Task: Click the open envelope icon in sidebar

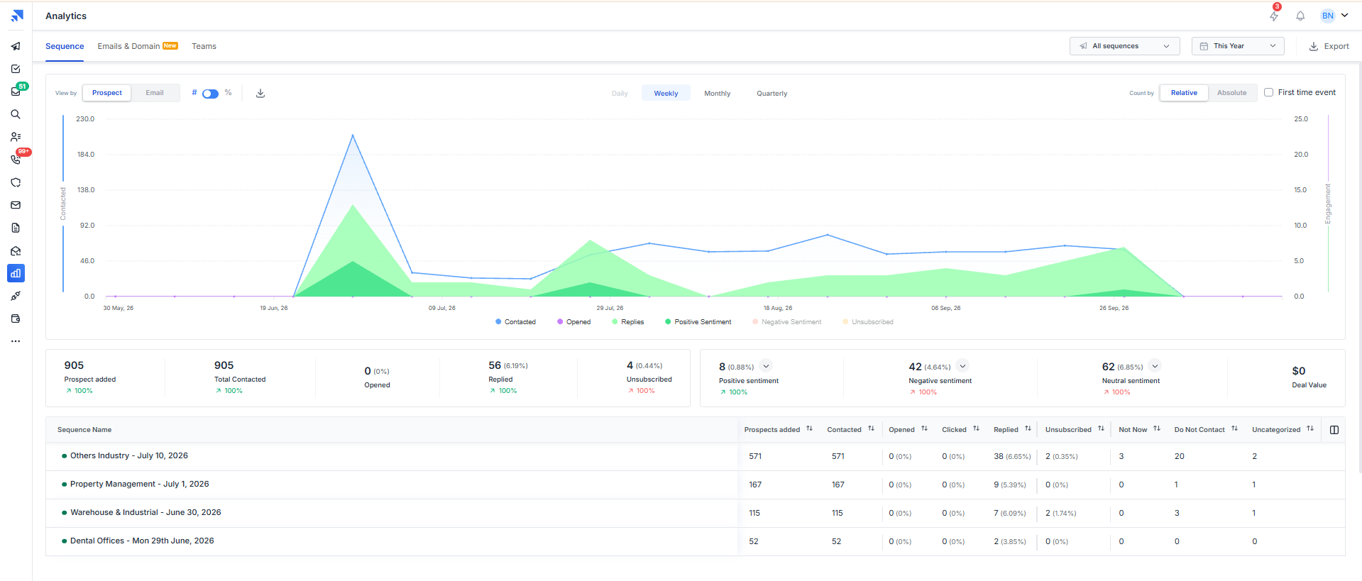Action: pyautogui.click(x=16, y=250)
